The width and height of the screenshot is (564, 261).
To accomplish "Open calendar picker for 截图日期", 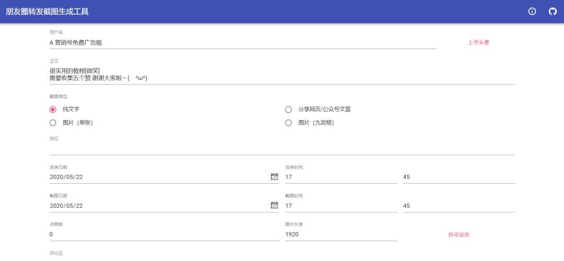I will point(274,205).
